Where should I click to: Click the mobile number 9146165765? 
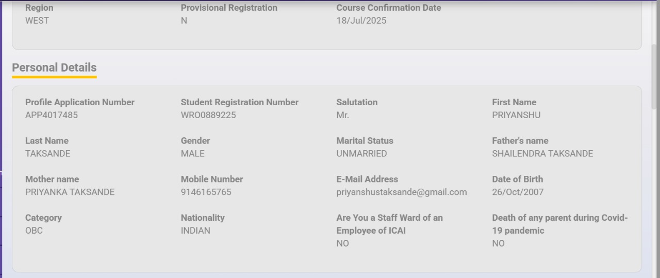(206, 192)
